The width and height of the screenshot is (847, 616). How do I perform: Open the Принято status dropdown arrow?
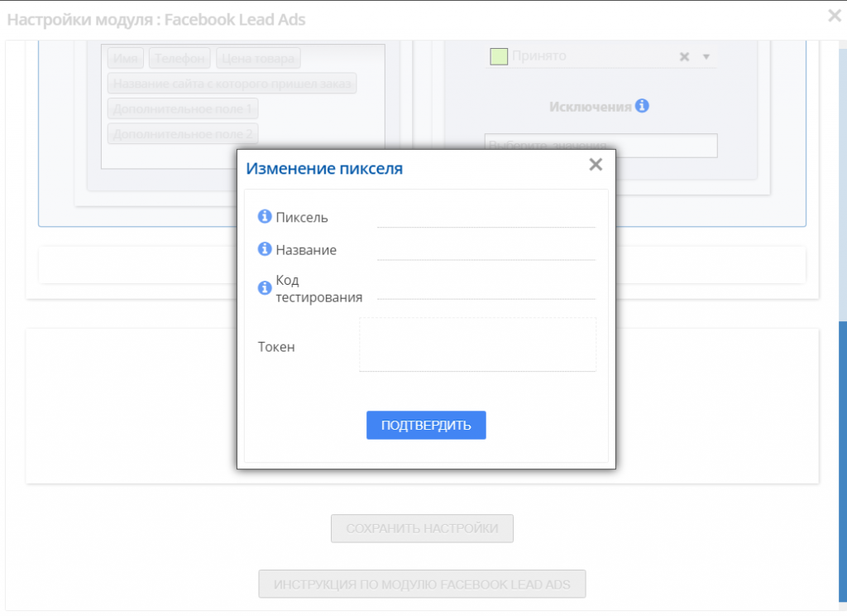[706, 57]
